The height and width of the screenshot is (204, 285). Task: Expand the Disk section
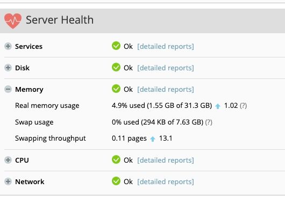point(8,68)
